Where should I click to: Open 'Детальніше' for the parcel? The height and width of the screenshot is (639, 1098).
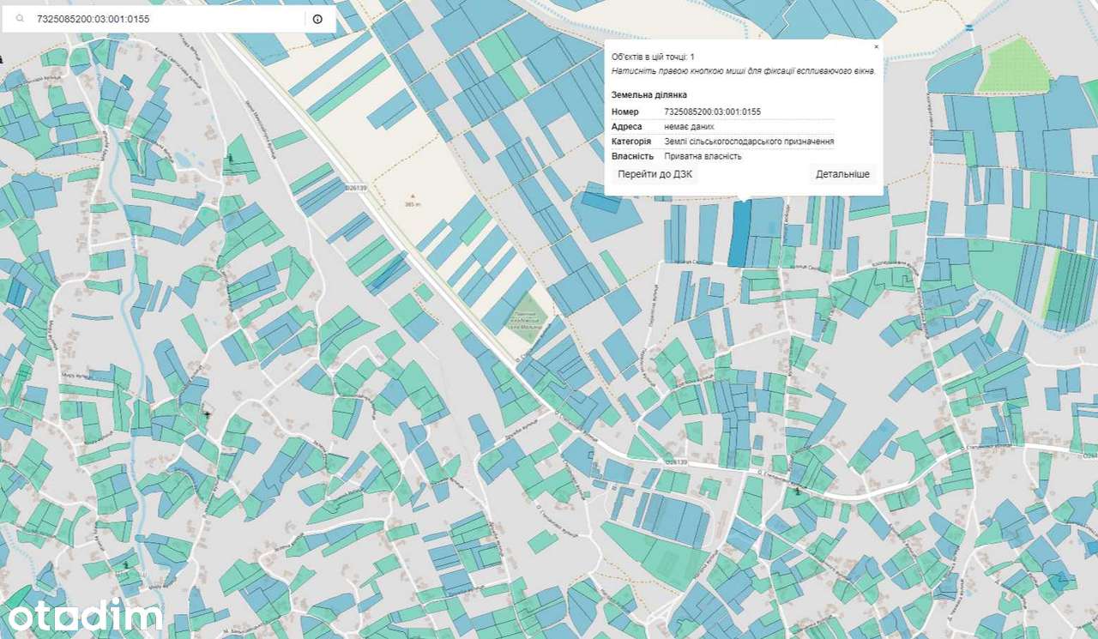point(842,174)
